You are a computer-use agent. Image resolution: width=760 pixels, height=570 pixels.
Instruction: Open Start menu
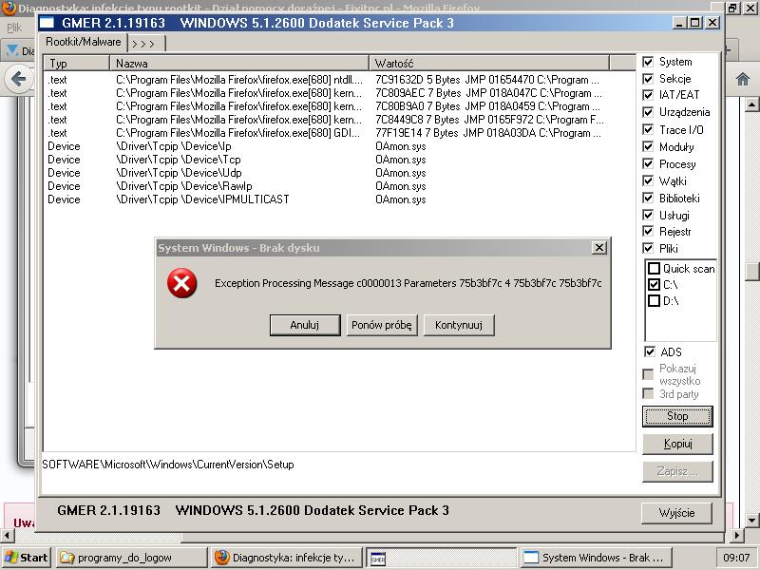[x=27, y=558]
